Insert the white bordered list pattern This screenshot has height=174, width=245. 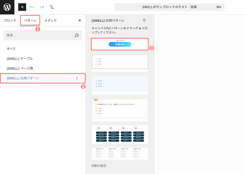(x=120, y=63)
